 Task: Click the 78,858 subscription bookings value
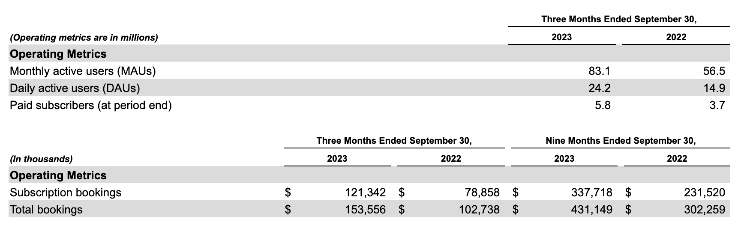pos(482,192)
